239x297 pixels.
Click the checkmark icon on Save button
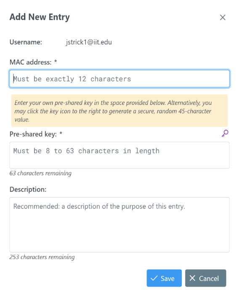154,278
